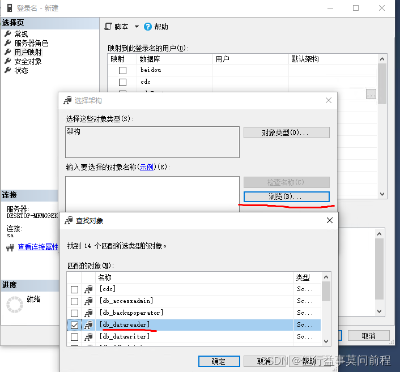Select the User Mapping (用户映射) page

click(x=28, y=52)
